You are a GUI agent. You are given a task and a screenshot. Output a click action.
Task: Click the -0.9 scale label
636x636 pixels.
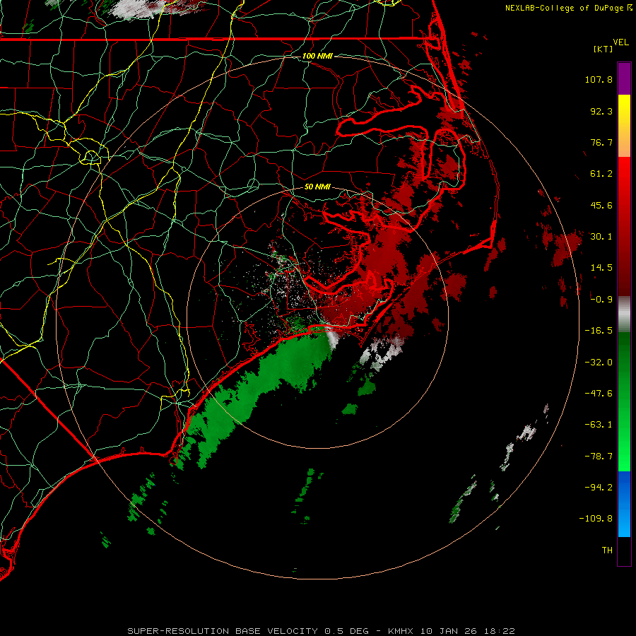[601, 300]
